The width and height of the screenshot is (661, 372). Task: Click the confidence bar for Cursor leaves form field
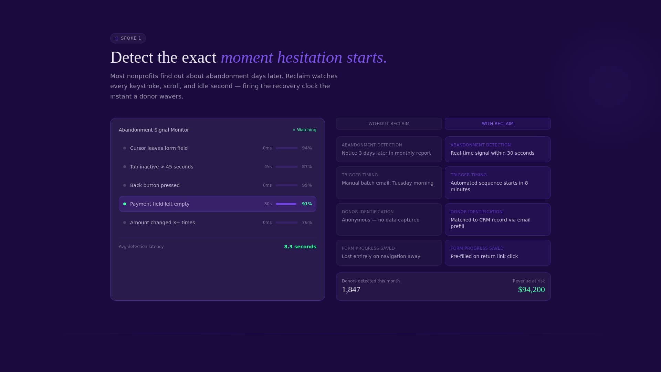(287, 148)
